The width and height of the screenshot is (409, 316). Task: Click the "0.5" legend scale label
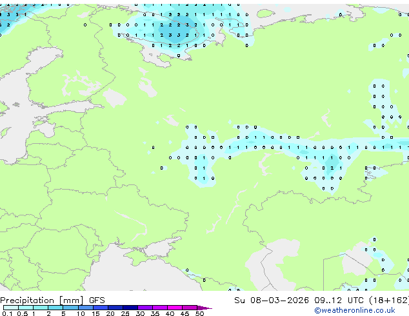tap(22, 313)
